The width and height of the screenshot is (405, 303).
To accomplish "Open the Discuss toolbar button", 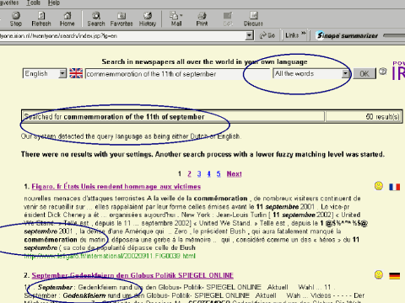I will [253, 19].
